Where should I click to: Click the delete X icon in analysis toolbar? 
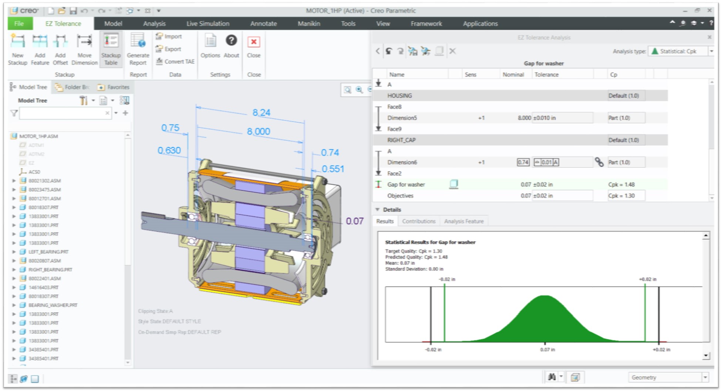[452, 51]
